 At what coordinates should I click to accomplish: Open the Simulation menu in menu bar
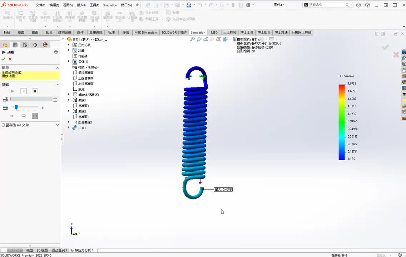(110, 5)
